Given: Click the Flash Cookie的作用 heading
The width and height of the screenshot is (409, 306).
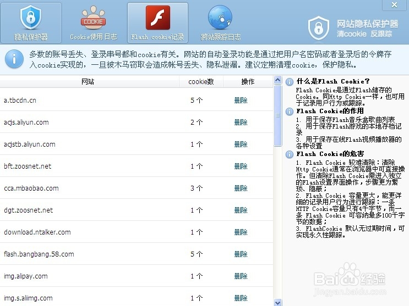Looking at the screenshot, I should point(330,111).
